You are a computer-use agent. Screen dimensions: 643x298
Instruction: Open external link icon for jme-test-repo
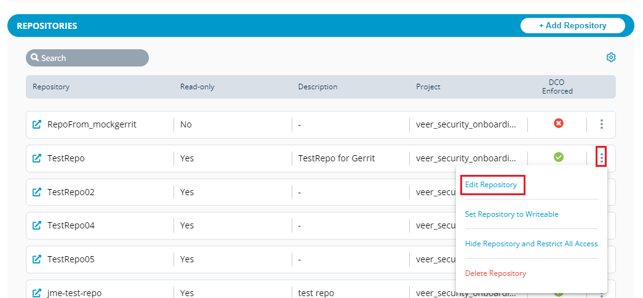pos(37,292)
